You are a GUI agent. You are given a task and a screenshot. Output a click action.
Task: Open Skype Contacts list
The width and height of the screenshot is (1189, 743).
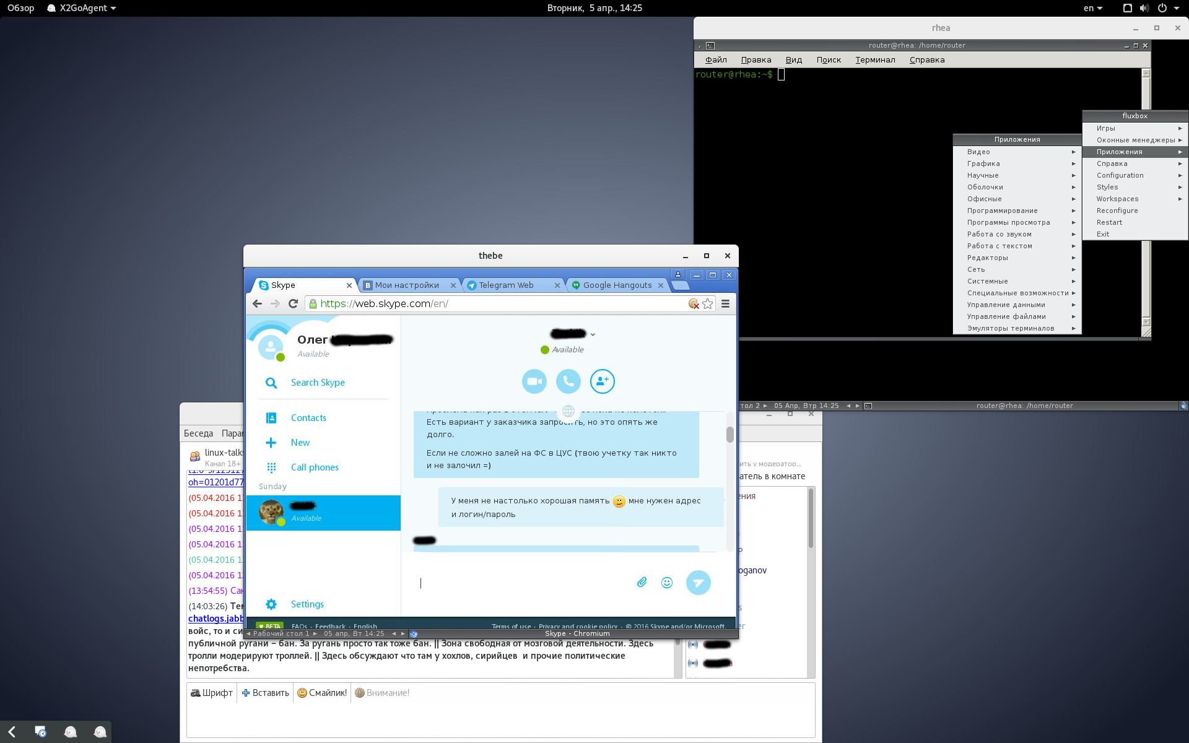coord(308,418)
